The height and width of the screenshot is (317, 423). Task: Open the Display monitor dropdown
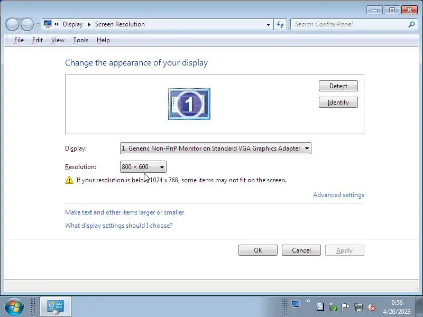pyautogui.click(x=216, y=148)
